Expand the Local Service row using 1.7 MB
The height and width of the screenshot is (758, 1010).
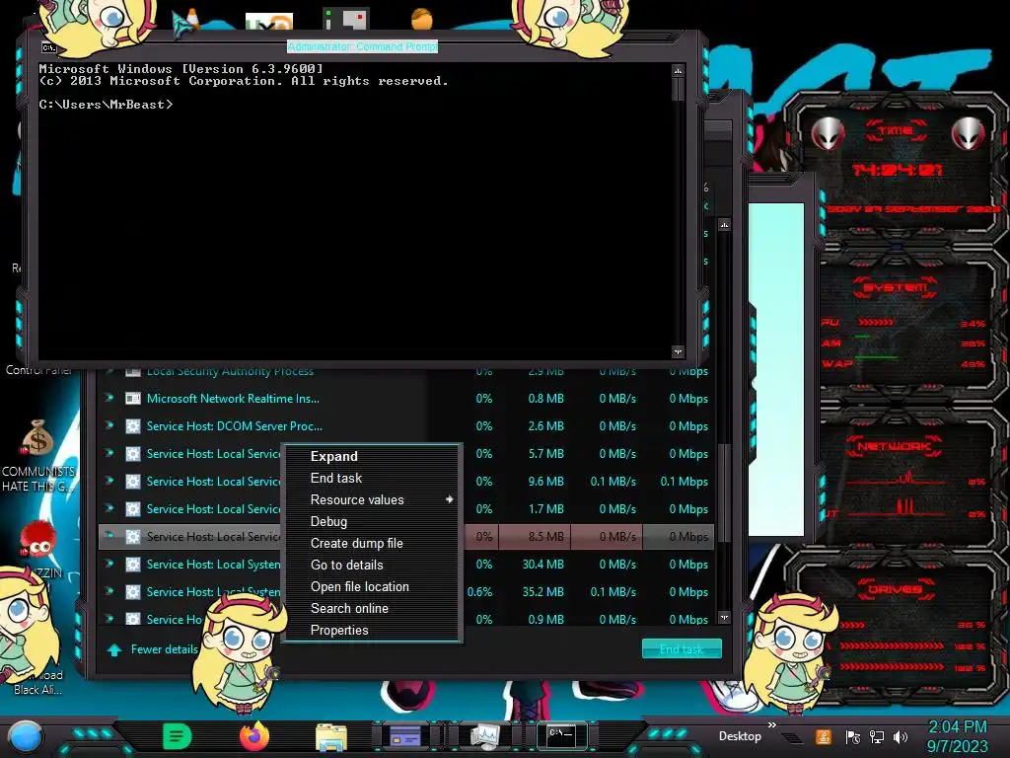click(109, 508)
